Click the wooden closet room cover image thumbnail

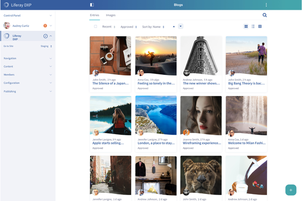(x=156, y=175)
